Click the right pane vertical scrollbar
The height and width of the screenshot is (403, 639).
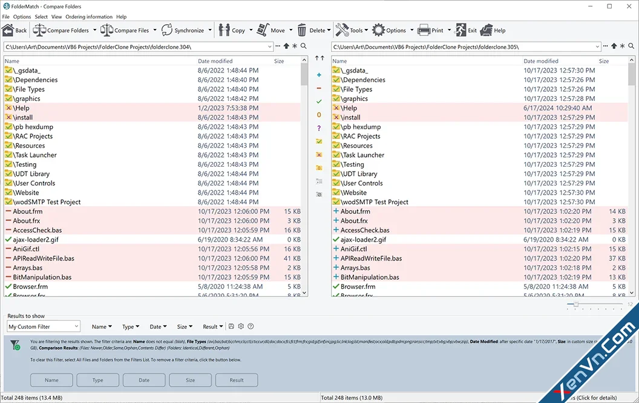pyautogui.click(x=632, y=176)
